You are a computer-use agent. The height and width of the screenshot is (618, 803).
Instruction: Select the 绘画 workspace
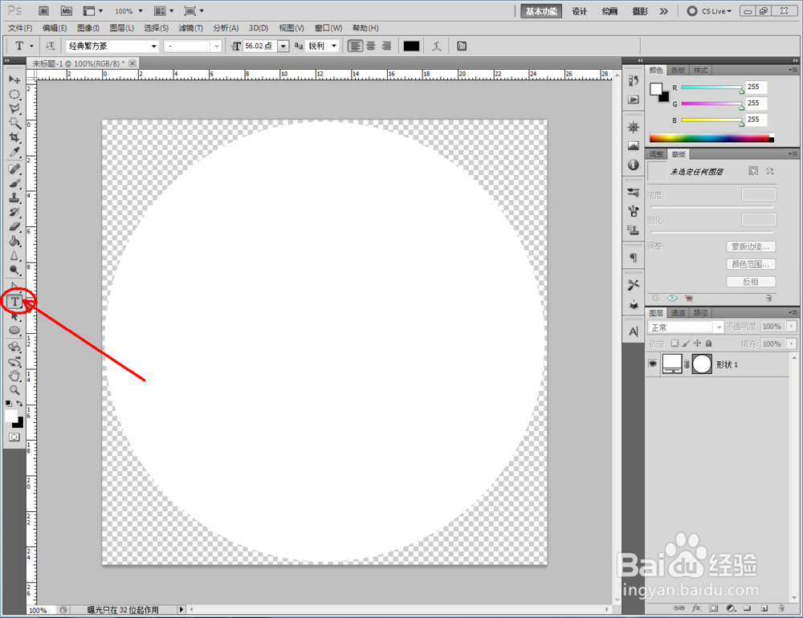[609, 11]
